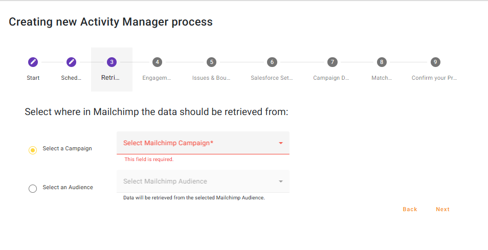
Task: Click the step 7 number circle
Action: pos(332,62)
